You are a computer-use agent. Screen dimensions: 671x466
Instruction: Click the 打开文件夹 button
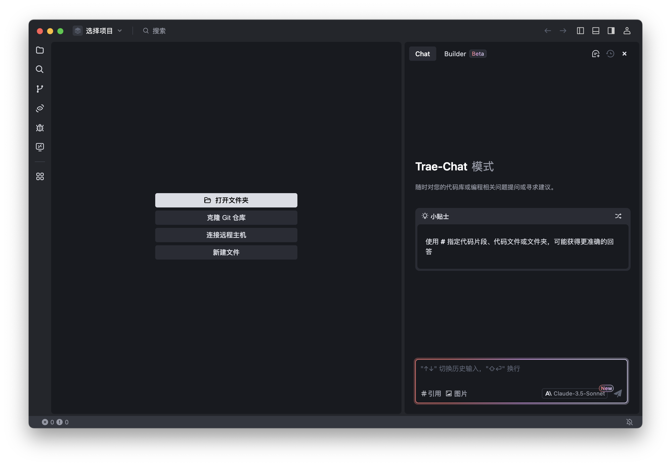pos(226,200)
